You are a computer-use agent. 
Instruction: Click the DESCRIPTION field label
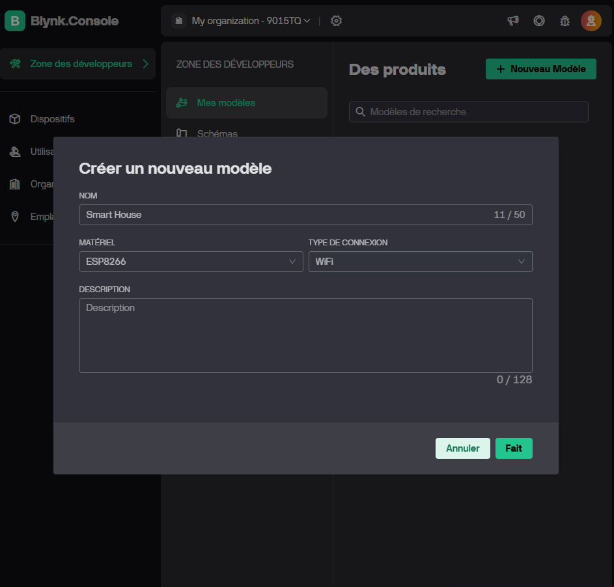point(104,290)
